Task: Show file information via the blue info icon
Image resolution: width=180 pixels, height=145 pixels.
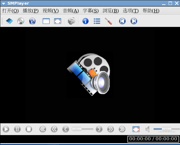Action: pos(86,21)
